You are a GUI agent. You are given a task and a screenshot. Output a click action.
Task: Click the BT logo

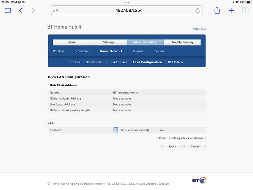[199, 180]
